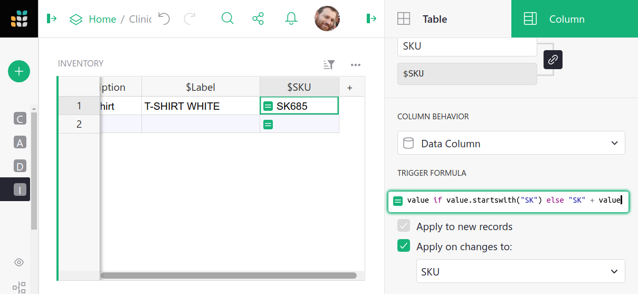Toggle Apply to new records checkbox
Image resolution: width=638 pixels, height=294 pixels.
tap(404, 226)
